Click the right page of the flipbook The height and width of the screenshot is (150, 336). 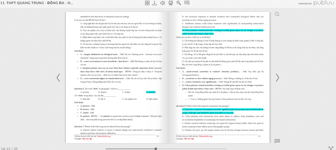[x=219, y=77]
